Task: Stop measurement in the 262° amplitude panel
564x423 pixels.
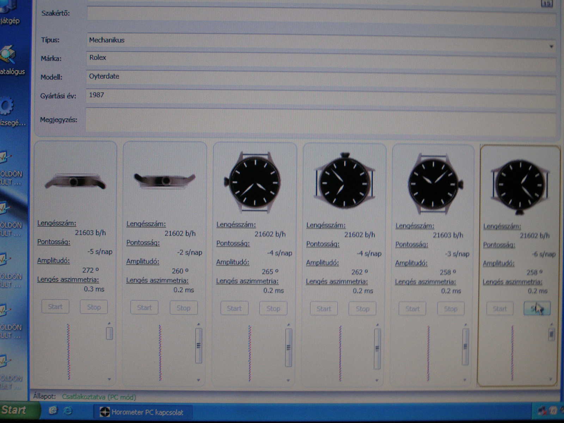Action: point(362,309)
